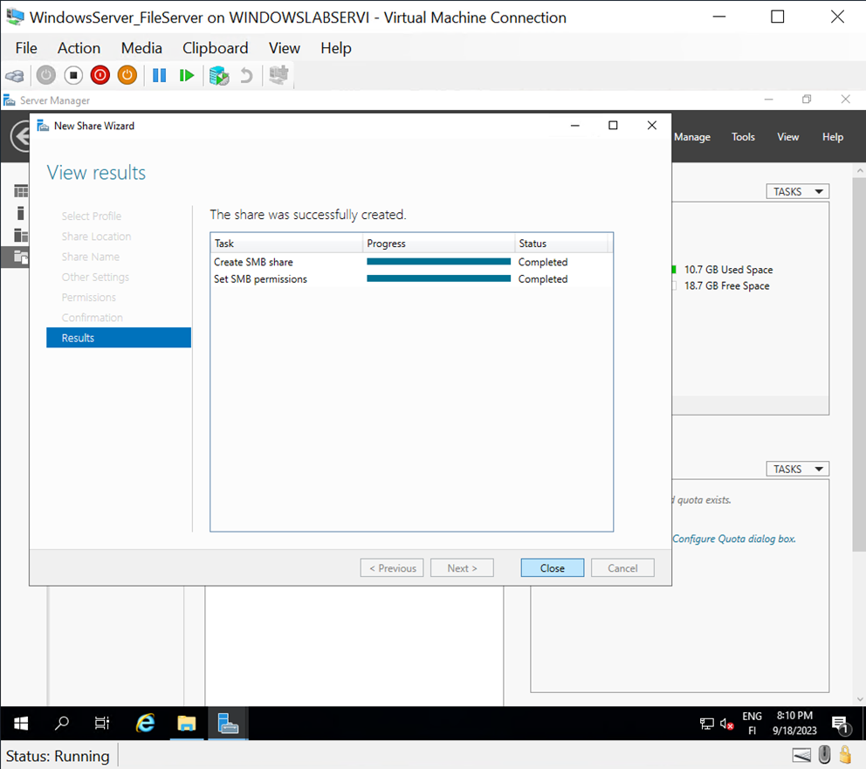866x769 pixels.
Task: Open the Media menu
Action: 141,48
